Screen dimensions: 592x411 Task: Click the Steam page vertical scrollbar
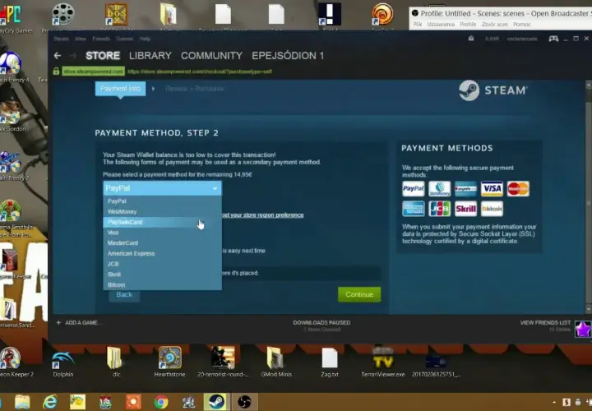click(588, 197)
